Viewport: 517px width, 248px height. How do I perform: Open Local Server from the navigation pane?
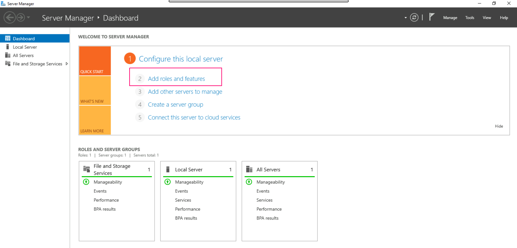[x=25, y=47]
